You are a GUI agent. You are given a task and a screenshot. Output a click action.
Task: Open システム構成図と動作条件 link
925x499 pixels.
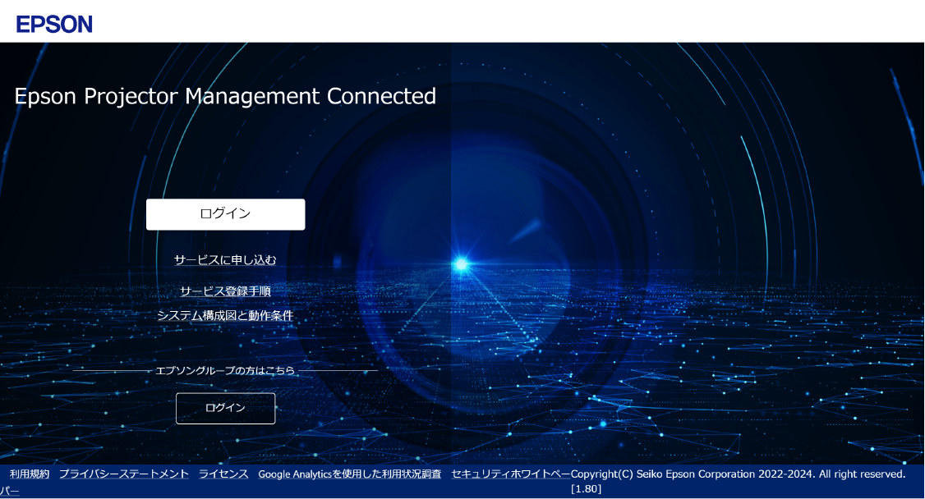click(225, 315)
